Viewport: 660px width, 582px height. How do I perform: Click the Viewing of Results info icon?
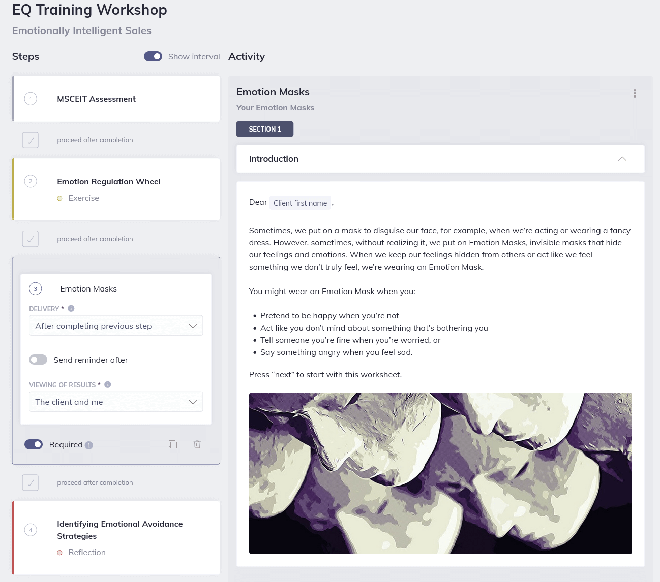107,384
